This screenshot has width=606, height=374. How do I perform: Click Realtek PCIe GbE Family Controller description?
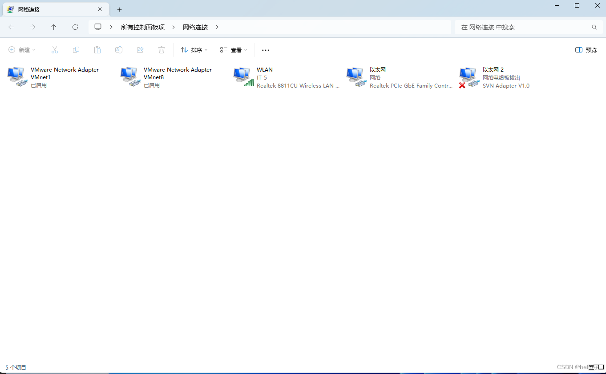411,86
